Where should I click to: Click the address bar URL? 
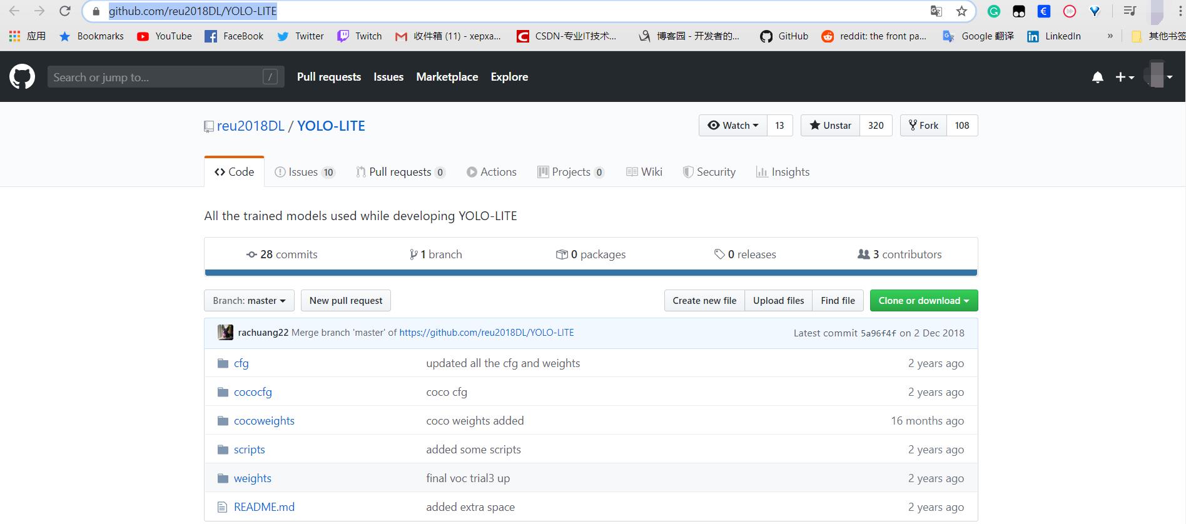pyautogui.click(x=193, y=11)
